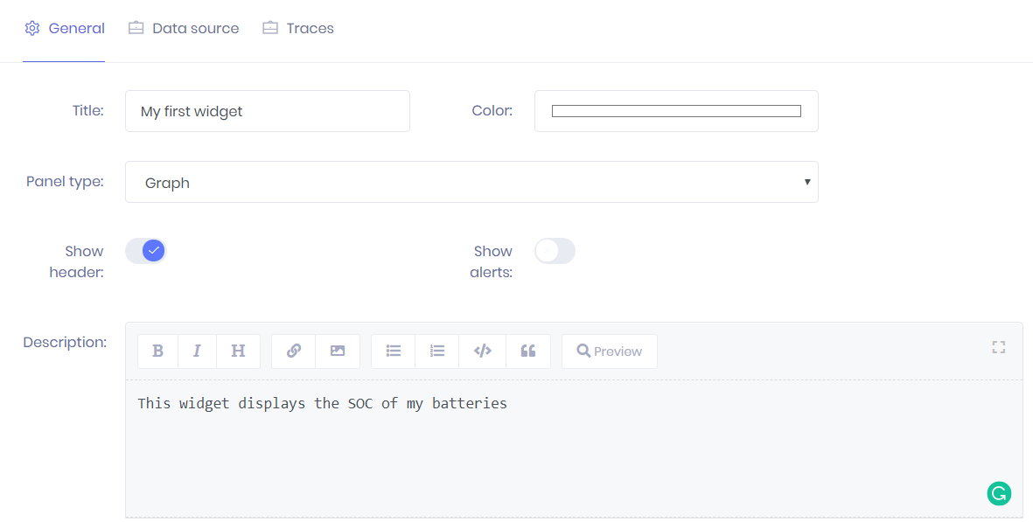
Task: Insert a heading in the description
Action: 238,351
